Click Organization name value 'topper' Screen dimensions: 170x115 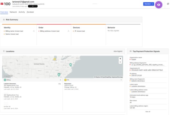134,59
